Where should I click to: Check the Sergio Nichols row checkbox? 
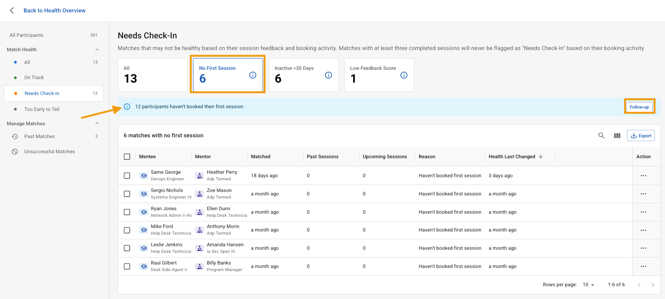(127, 194)
